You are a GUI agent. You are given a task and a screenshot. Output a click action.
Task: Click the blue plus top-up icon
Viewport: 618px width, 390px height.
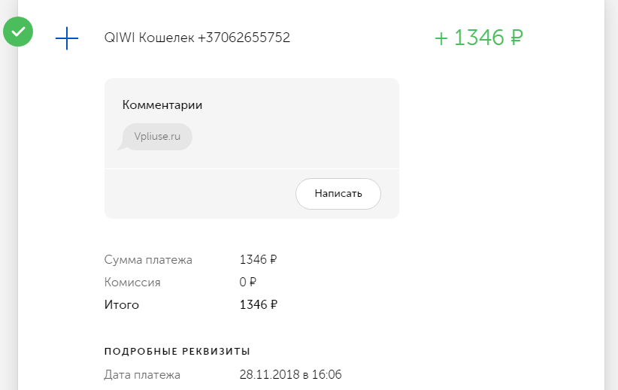pos(67,38)
